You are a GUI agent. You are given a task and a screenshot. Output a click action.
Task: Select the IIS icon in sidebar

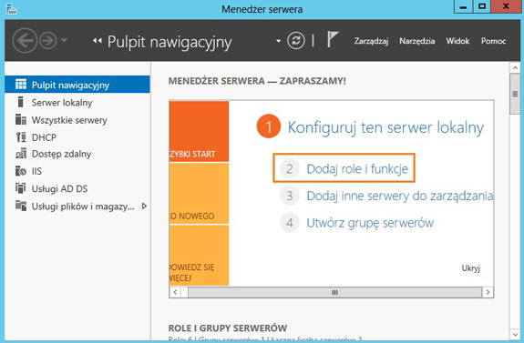(21, 171)
